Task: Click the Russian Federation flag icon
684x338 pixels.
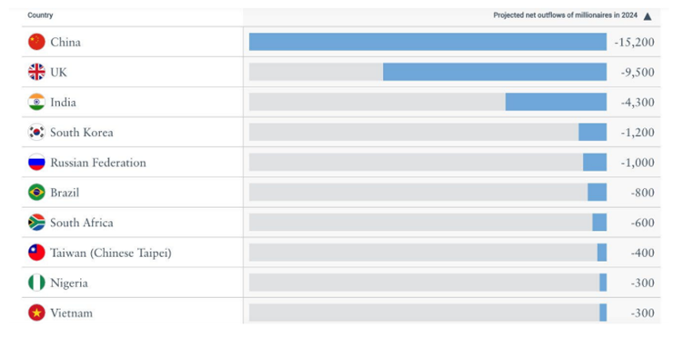Action: click(36, 162)
